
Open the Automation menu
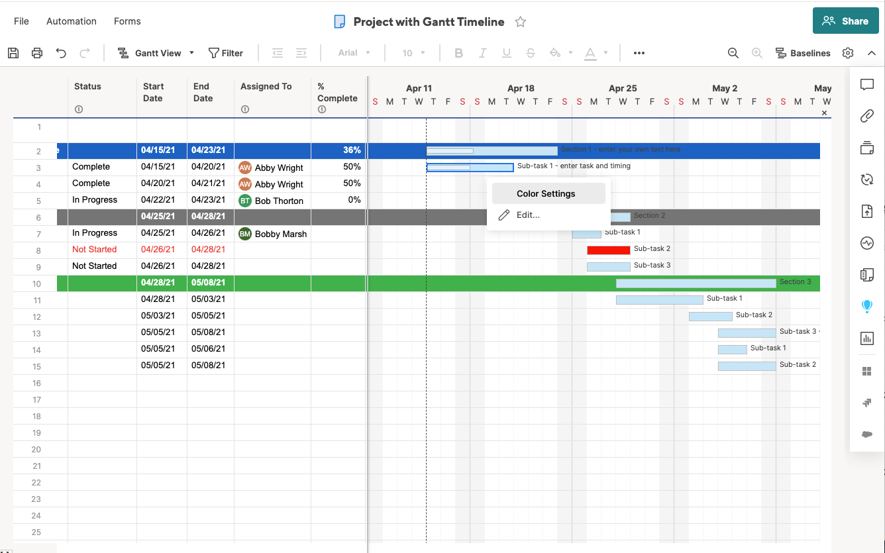[x=72, y=21]
